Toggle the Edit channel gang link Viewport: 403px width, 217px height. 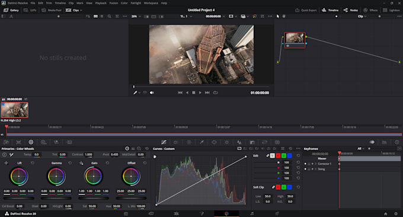(267, 155)
